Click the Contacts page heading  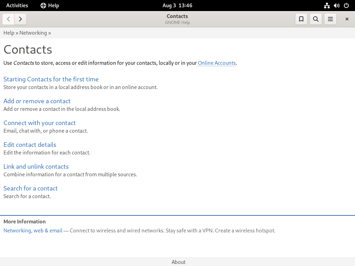click(28, 49)
